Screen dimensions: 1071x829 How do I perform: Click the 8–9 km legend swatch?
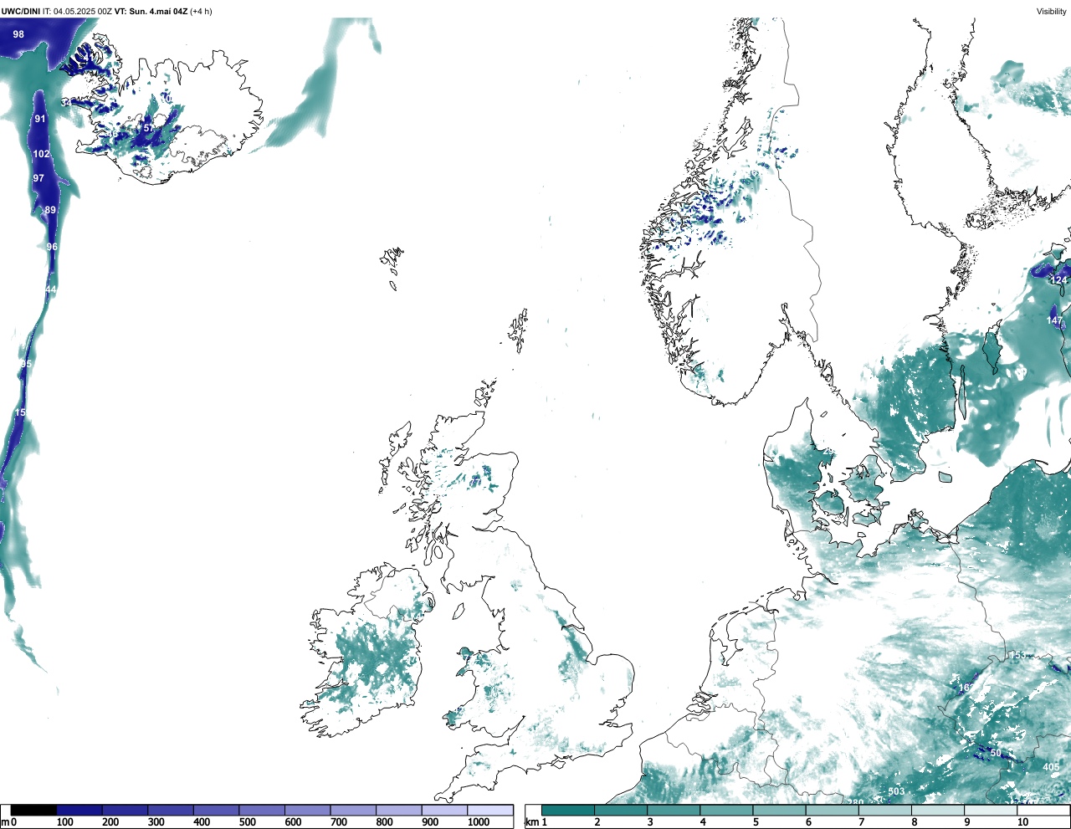(937, 811)
